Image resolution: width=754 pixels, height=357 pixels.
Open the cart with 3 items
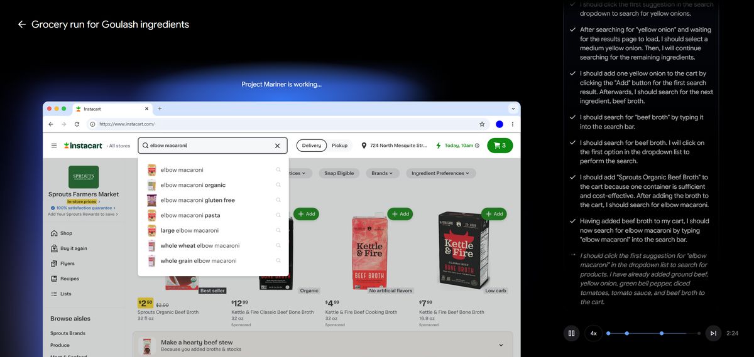click(500, 146)
